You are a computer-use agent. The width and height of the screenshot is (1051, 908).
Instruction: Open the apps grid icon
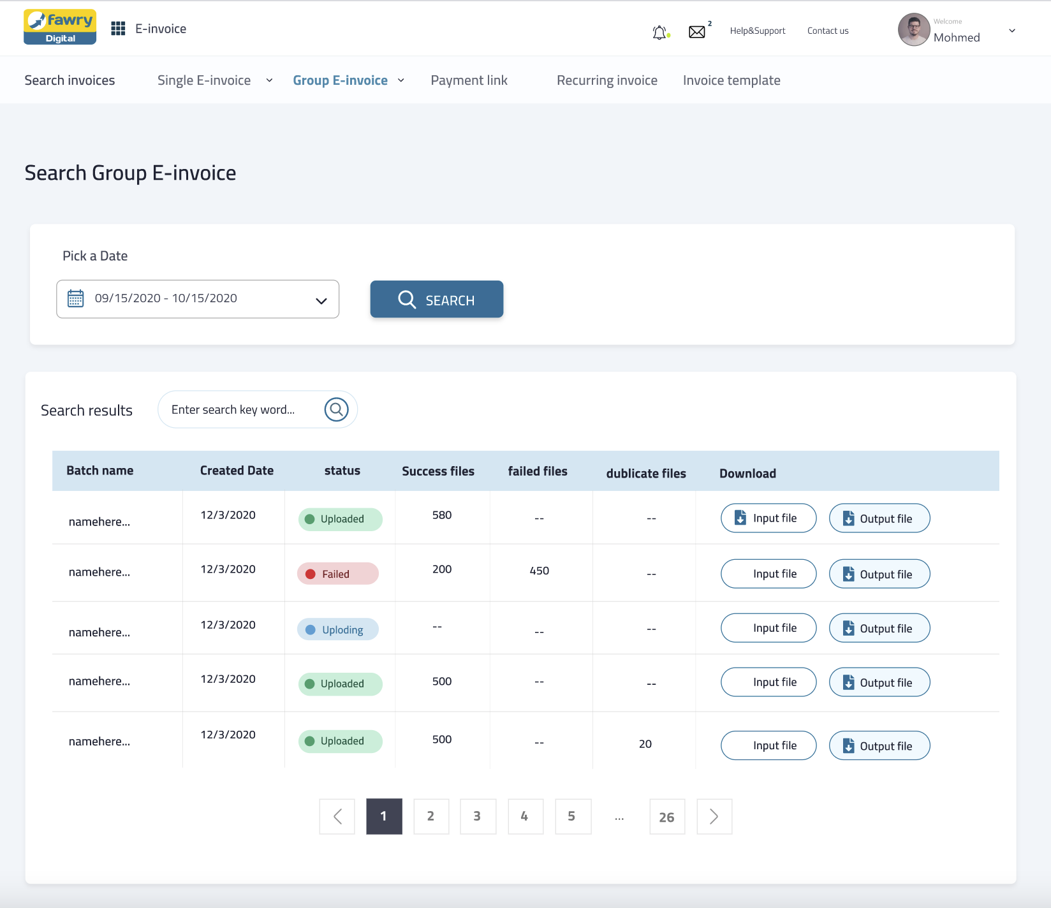pos(118,29)
